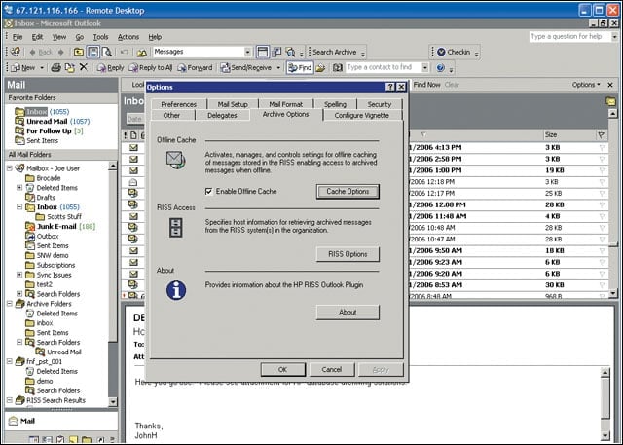Select the RISS Search Results folder

click(x=55, y=400)
